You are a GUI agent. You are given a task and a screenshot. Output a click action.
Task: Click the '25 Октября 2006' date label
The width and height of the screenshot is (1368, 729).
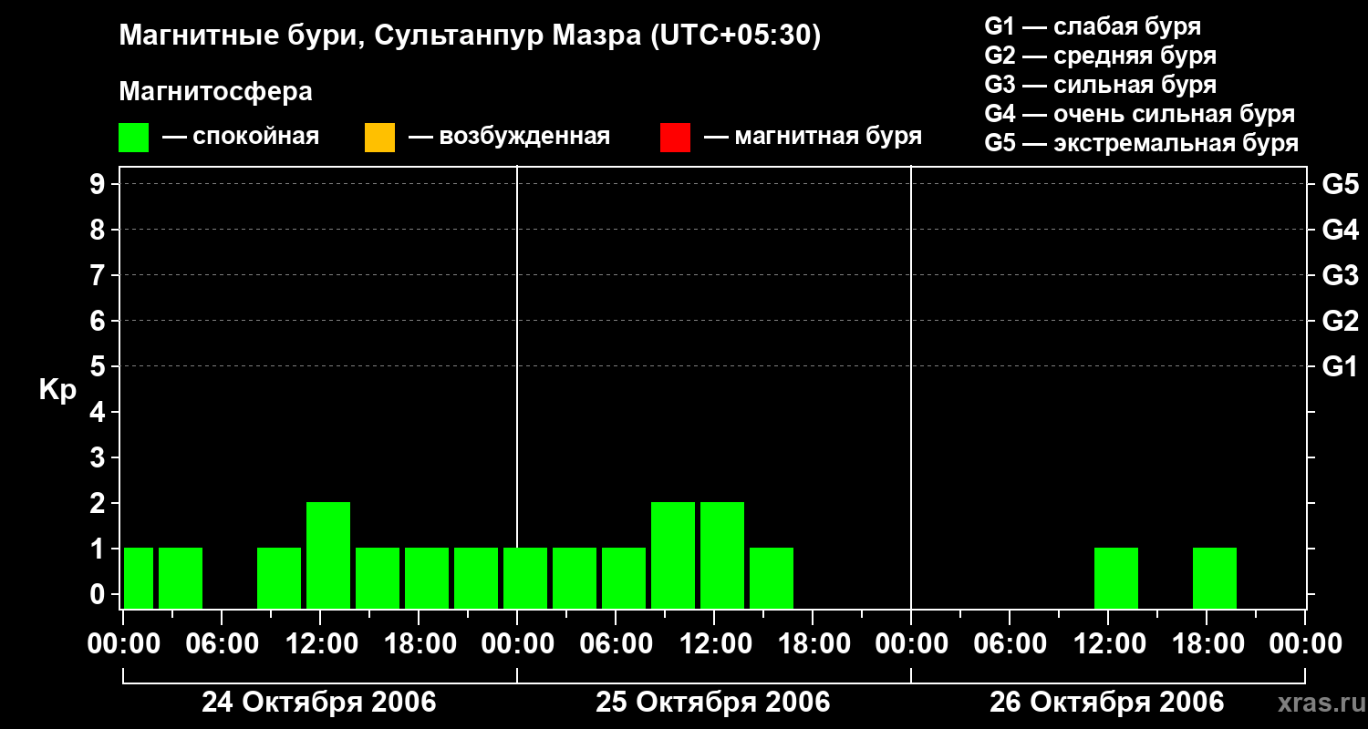(713, 703)
